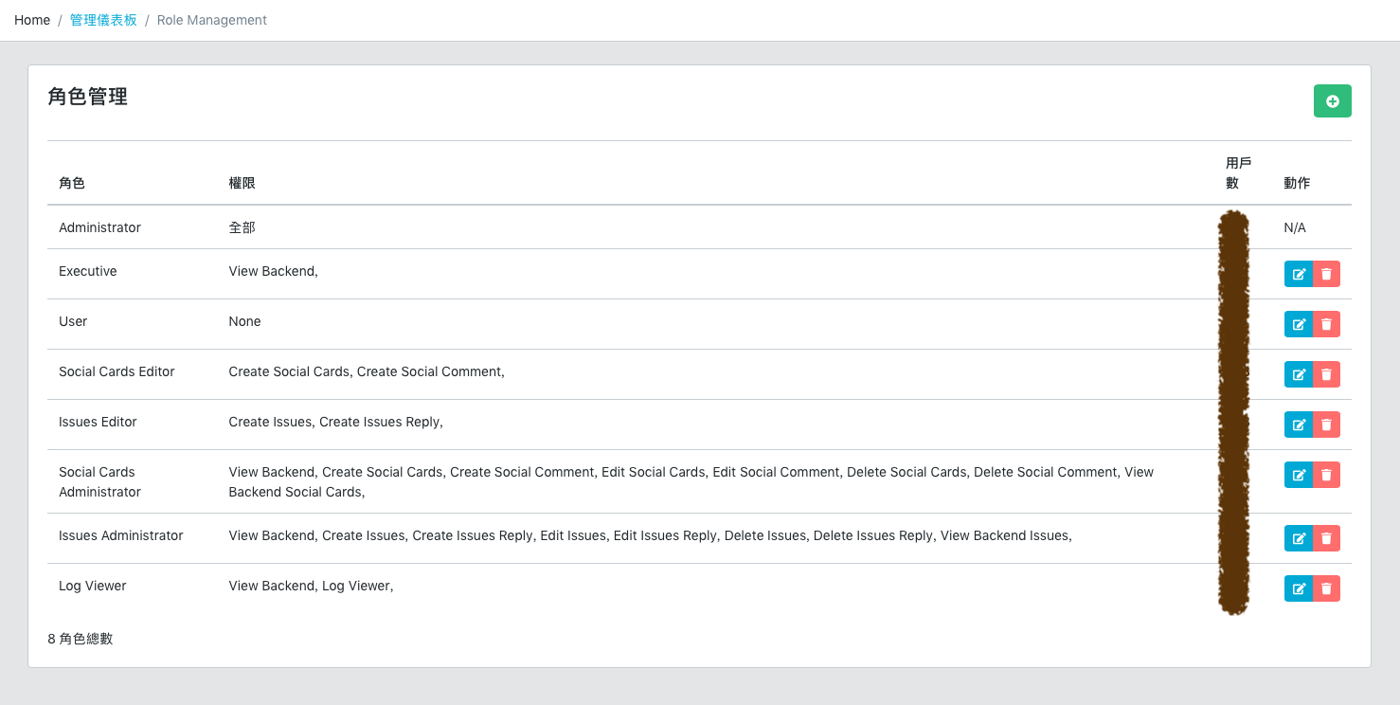Click the green add role button
The image size is (1400, 705).
tap(1332, 101)
